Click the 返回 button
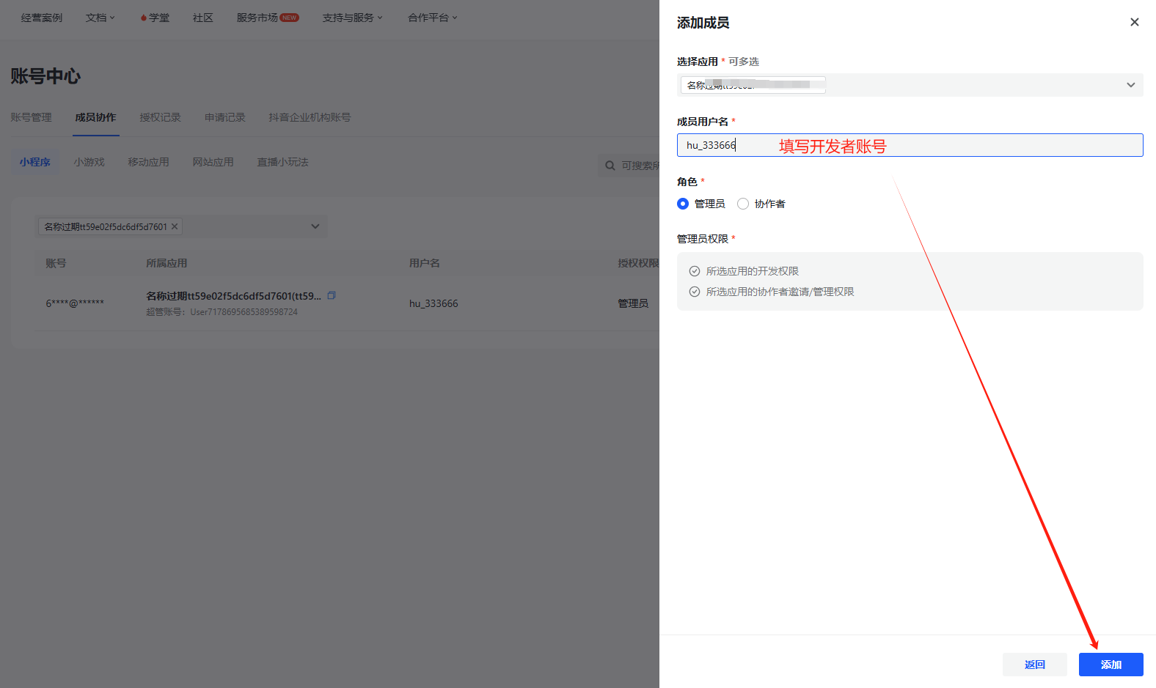 [1034, 665]
